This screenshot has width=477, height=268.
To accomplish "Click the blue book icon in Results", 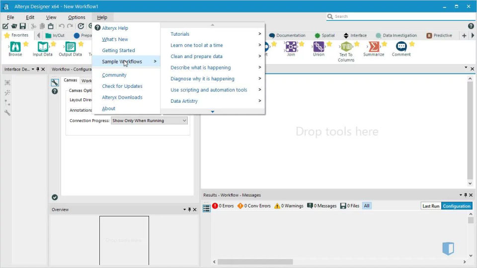I will pos(448,248).
